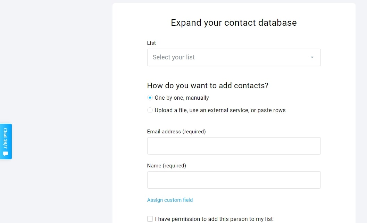Click the Expand your contact database heading
This screenshot has width=367, height=223.
coord(234,23)
